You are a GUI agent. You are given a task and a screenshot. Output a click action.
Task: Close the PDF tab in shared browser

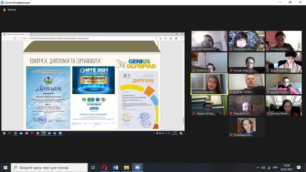28,34
